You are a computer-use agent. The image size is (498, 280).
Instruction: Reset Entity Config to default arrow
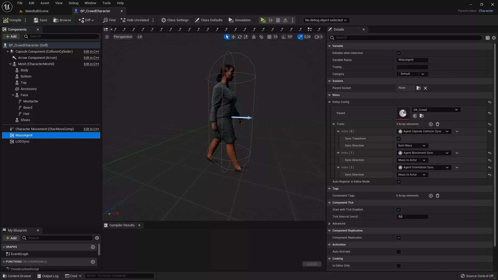click(x=489, y=102)
